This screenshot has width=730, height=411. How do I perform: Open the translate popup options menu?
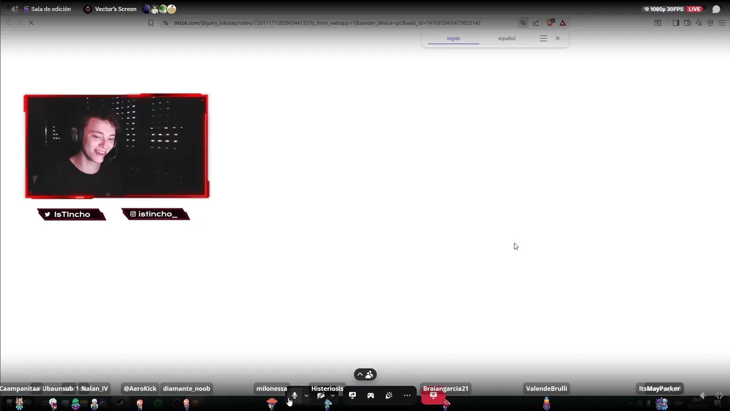click(x=543, y=38)
